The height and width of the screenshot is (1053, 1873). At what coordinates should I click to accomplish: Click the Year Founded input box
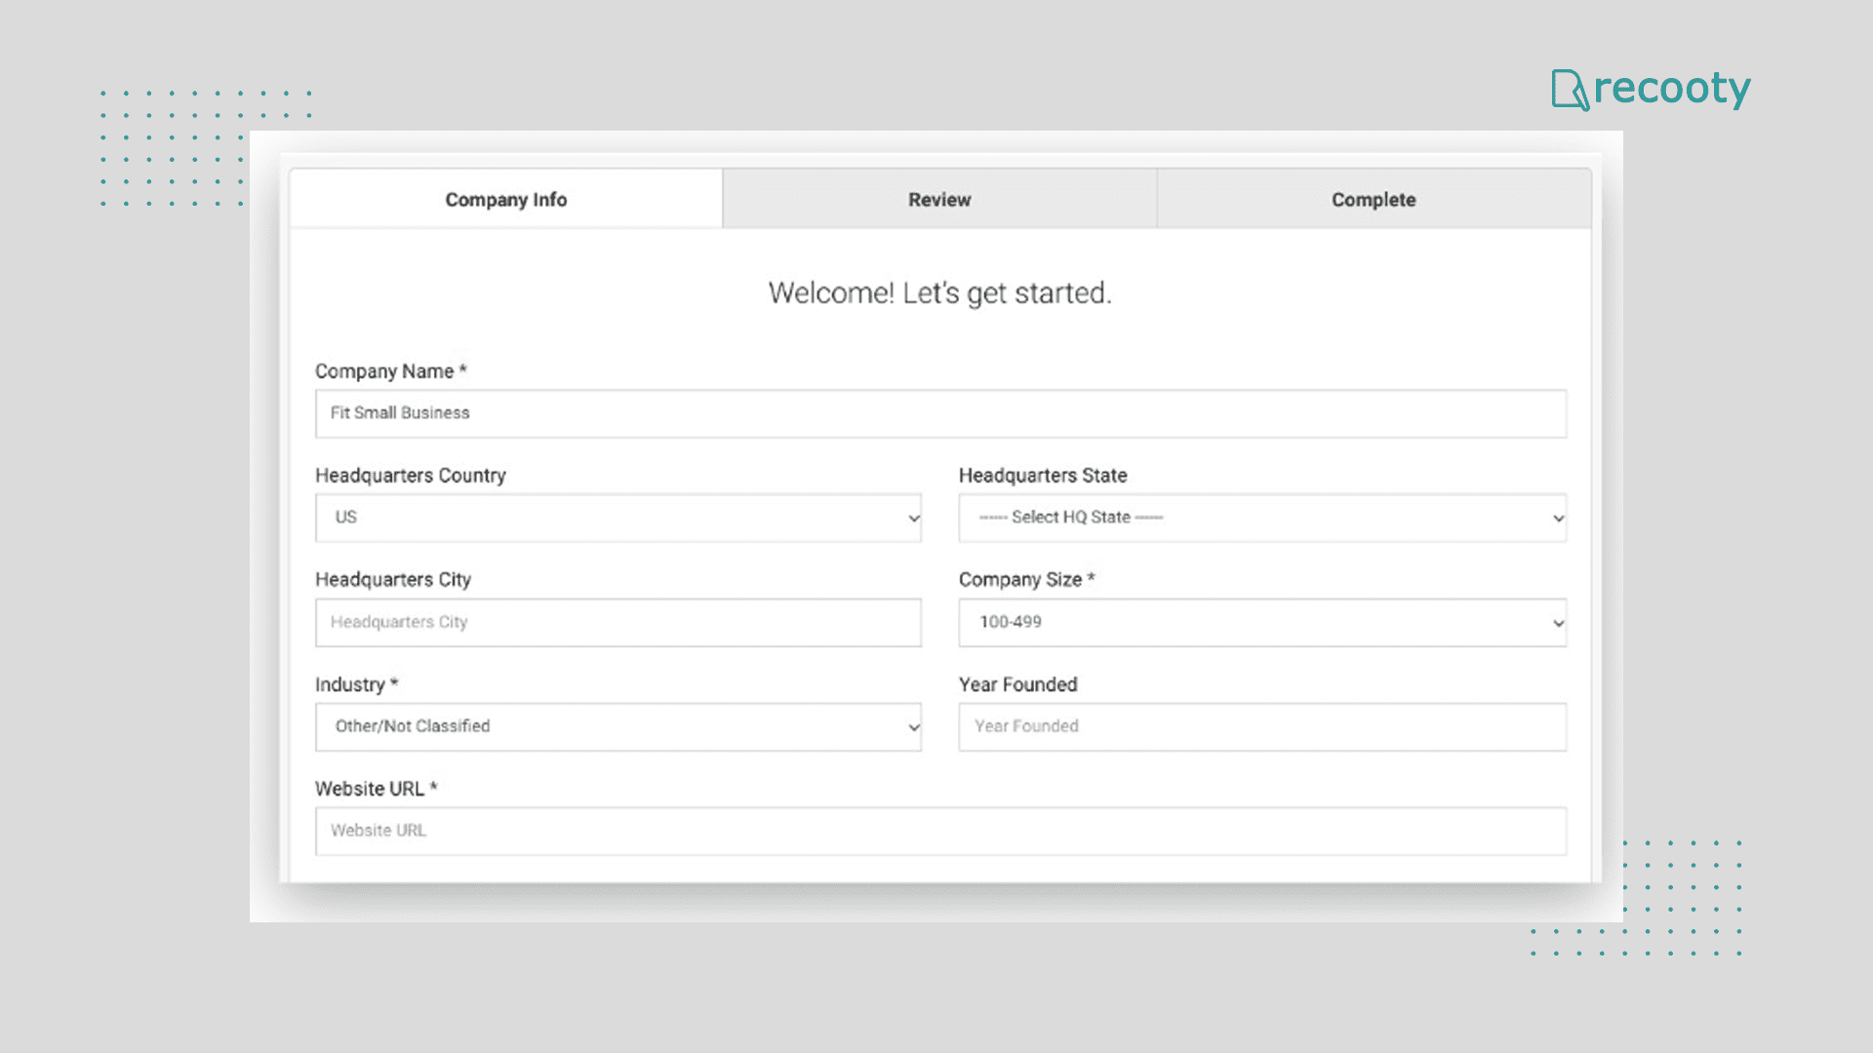pos(1262,726)
